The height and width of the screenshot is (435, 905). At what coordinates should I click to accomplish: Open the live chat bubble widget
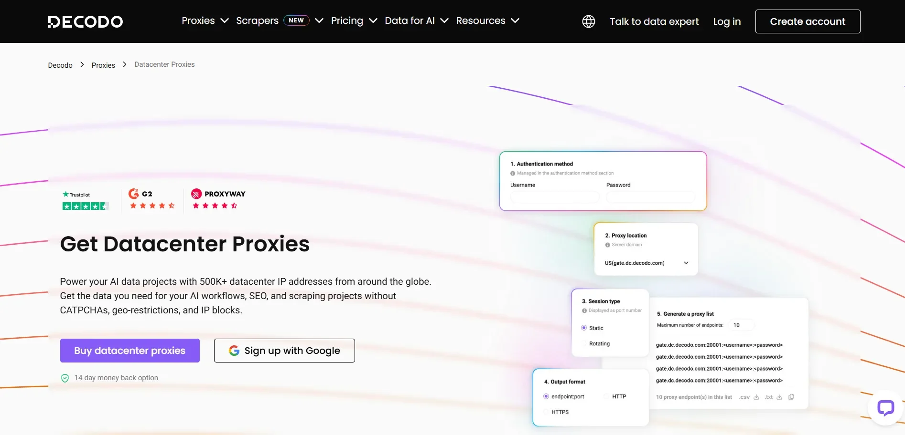885,408
